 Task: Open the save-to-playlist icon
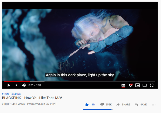(x=137, y=105)
